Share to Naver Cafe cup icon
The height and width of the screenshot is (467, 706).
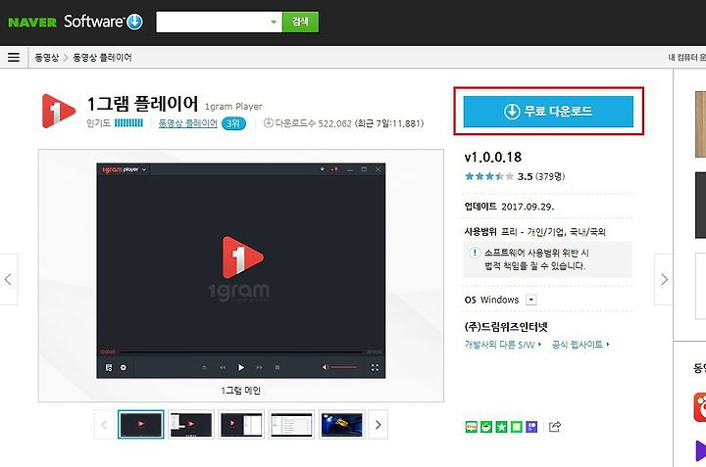pos(486,427)
